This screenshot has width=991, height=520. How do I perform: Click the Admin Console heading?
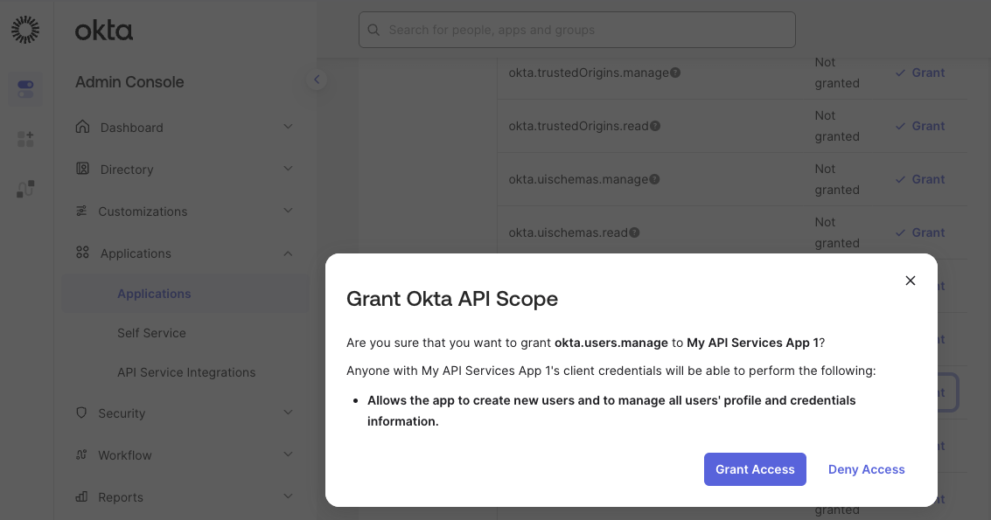tap(129, 82)
